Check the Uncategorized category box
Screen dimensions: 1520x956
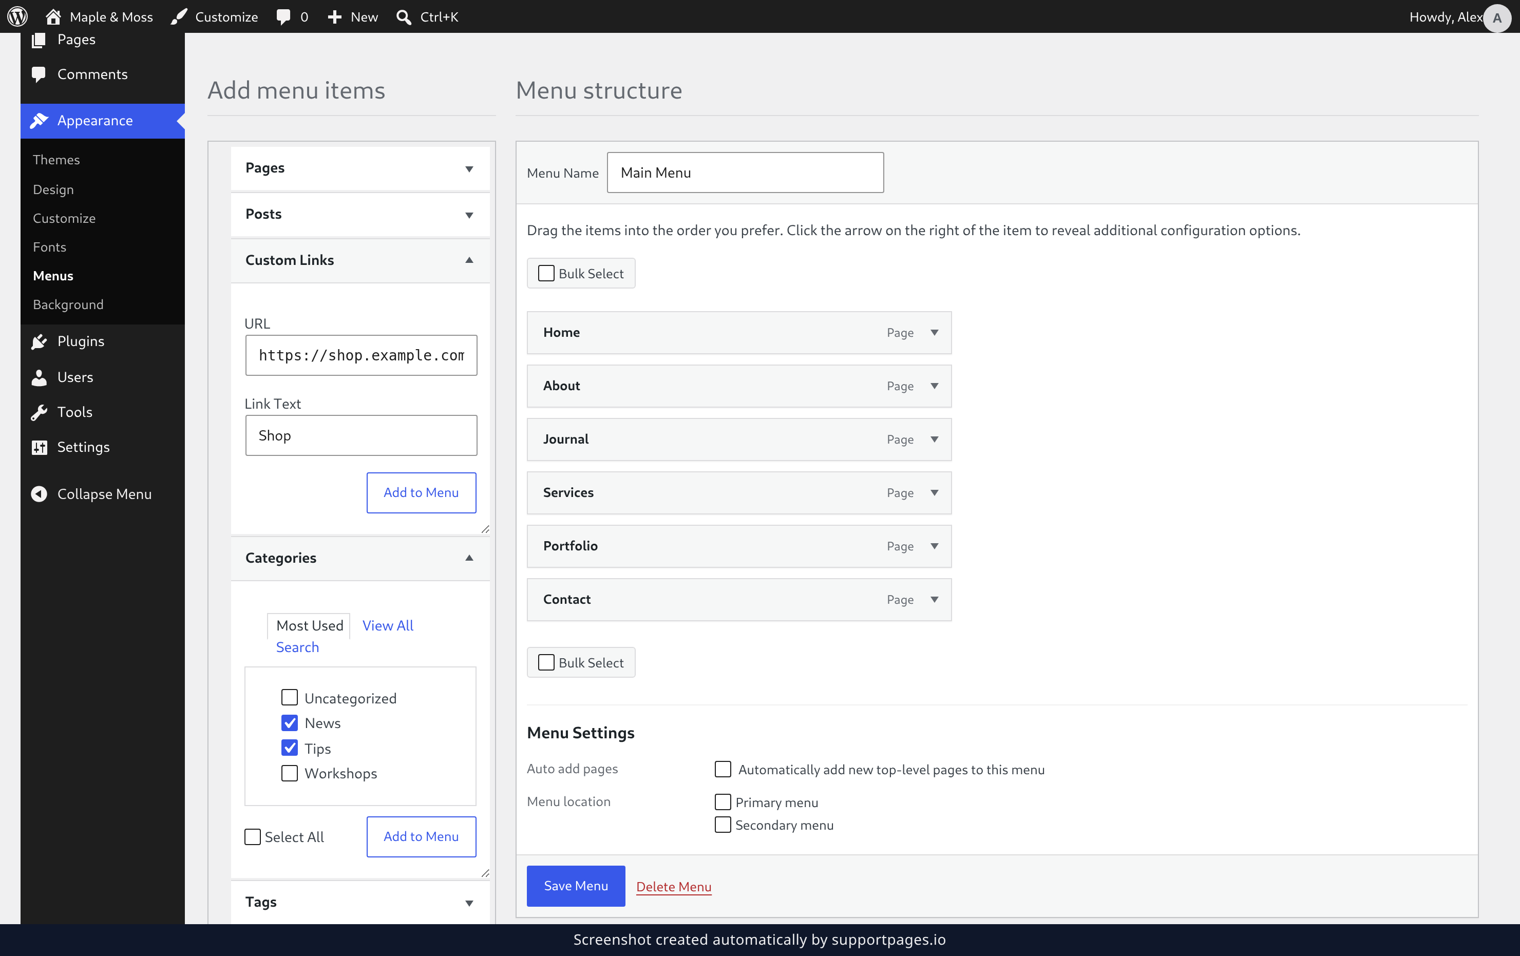click(x=289, y=697)
